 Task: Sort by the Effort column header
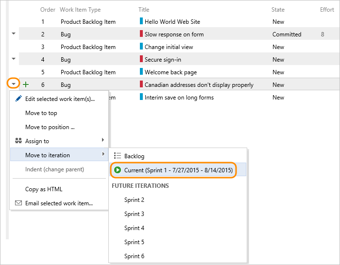click(327, 10)
